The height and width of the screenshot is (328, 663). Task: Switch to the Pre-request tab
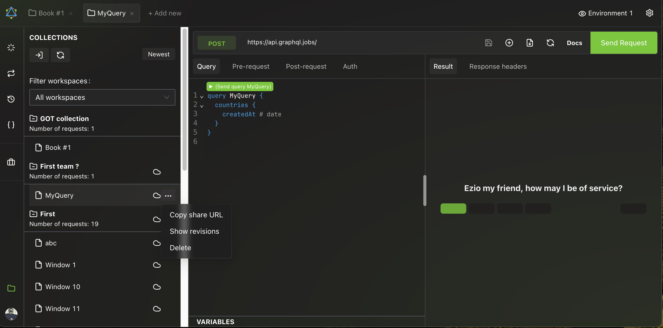click(251, 66)
